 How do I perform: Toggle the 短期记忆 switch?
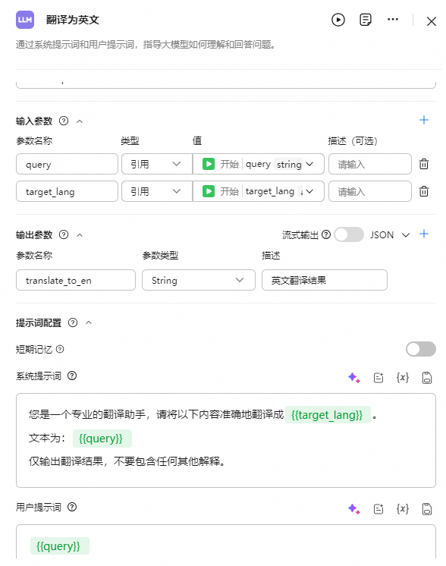click(x=421, y=349)
